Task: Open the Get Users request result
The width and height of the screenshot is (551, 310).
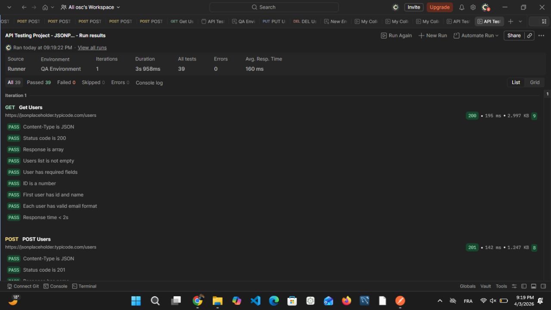Action: [x=31, y=107]
